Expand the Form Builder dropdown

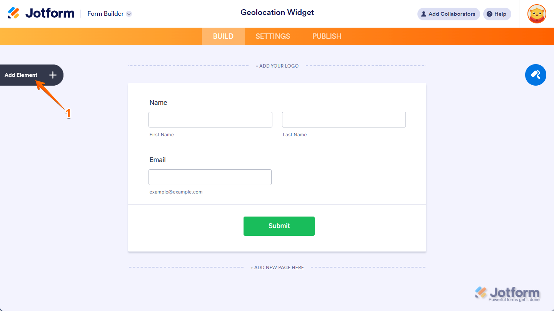pyautogui.click(x=105, y=13)
